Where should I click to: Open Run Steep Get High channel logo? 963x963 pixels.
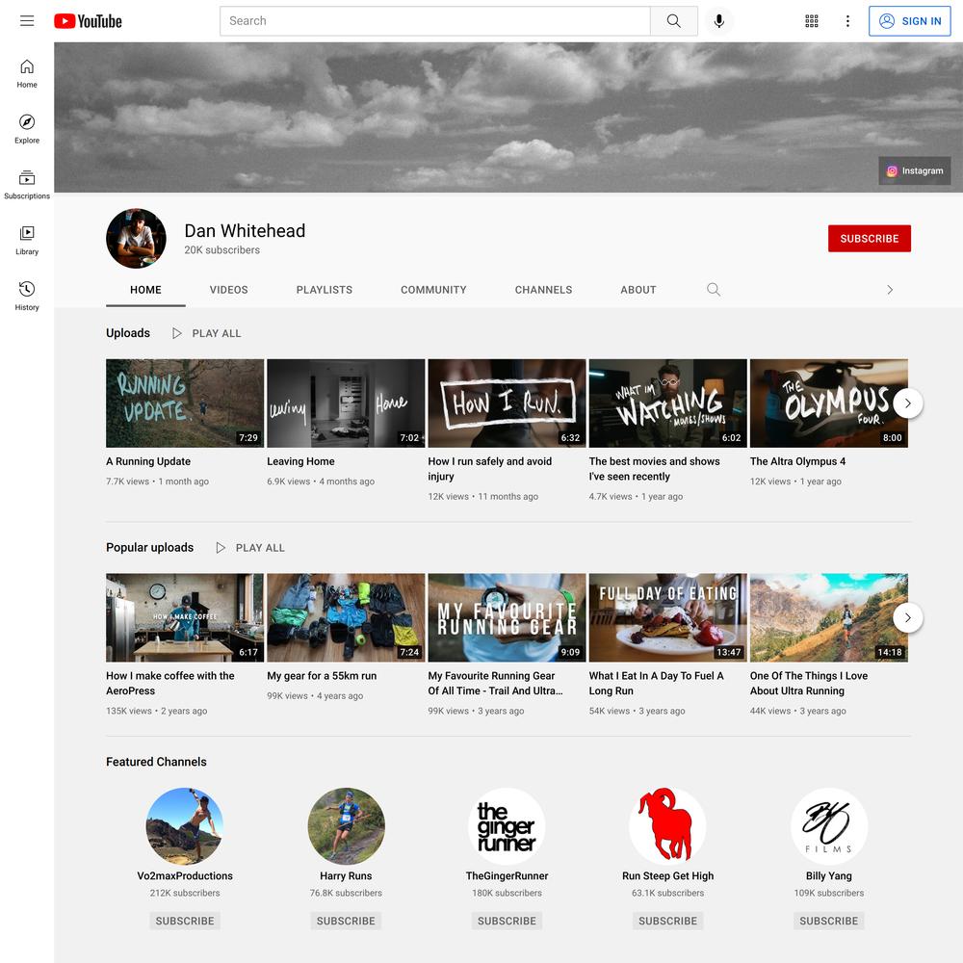click(x=667, y=826)
